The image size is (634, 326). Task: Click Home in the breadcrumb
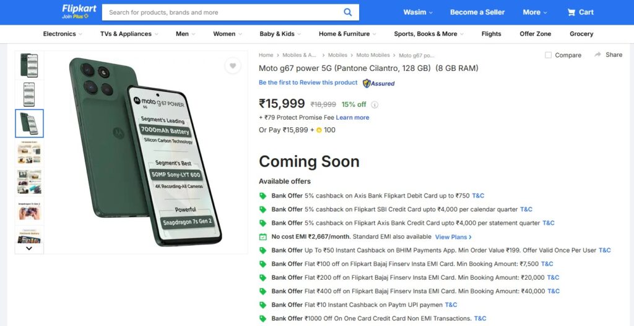266,55
